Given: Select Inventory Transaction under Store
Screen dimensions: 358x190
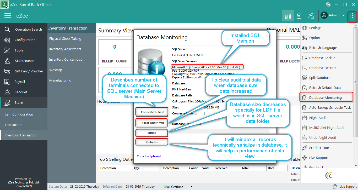Looking at the screenshot, I should (x=24, y=135).
